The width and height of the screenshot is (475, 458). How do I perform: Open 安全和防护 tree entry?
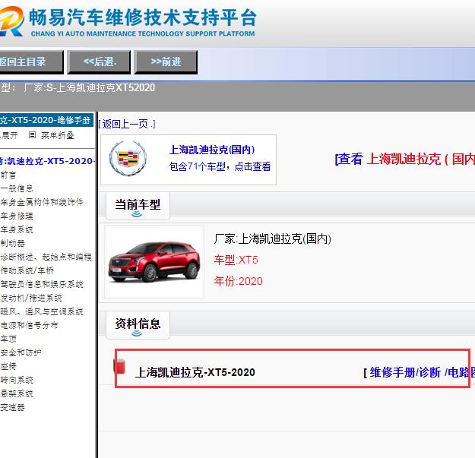(x=21, y=352)
